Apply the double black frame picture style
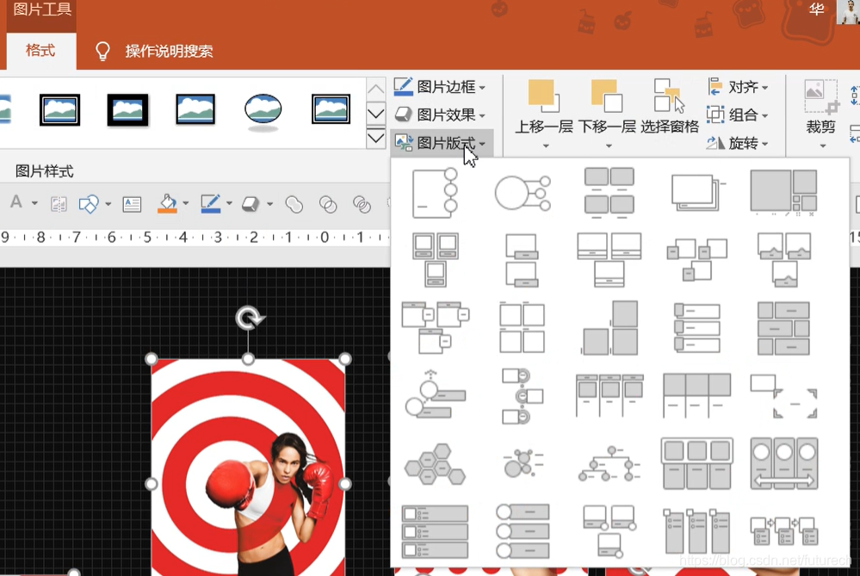 point(59,109)
